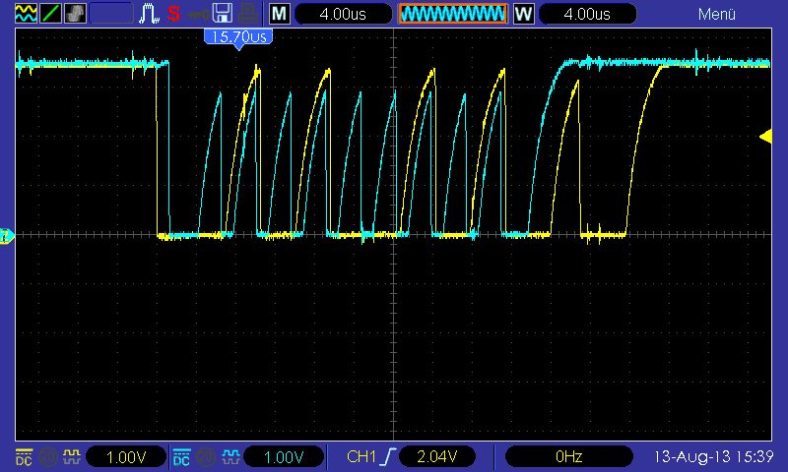Click the dimmed key lock icon
This screenshot has width=788, height=472.
(199, 14)
